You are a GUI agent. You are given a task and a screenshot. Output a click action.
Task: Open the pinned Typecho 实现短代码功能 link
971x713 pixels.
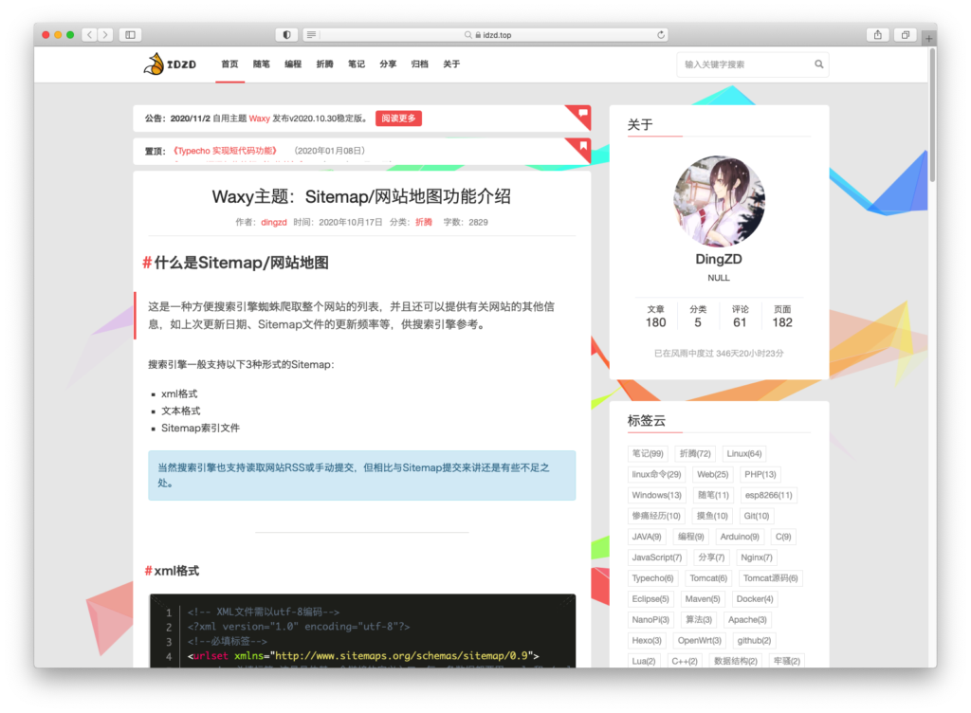tap(225, 151)
